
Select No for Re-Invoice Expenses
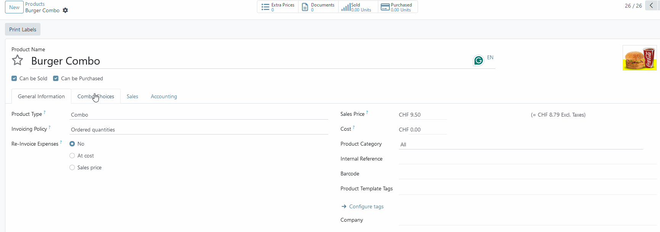click(x=72, y=144)
